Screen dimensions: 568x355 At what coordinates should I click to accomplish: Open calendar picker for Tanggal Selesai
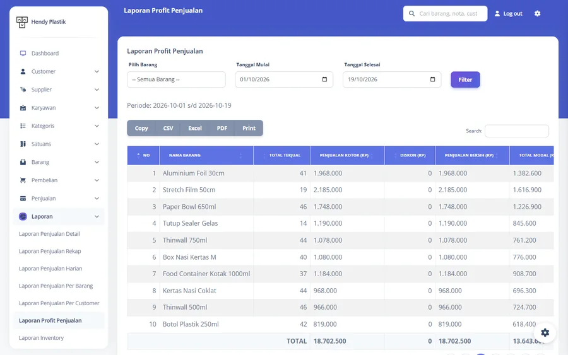click(x=432, y=79)
